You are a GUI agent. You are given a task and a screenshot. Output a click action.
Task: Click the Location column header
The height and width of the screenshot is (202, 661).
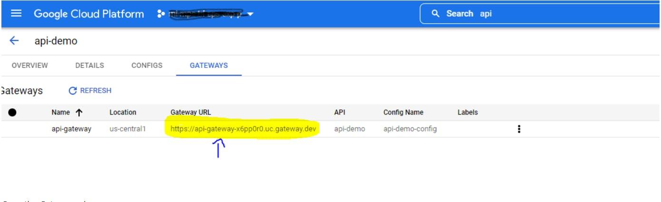click(x=123, y=113)
